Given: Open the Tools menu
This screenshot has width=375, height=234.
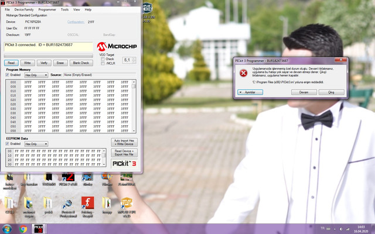Looking at the screenshot, I should pos(64,9).
